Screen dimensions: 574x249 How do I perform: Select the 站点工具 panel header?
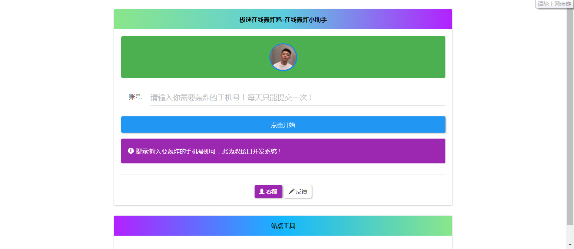tap(283, 226)
